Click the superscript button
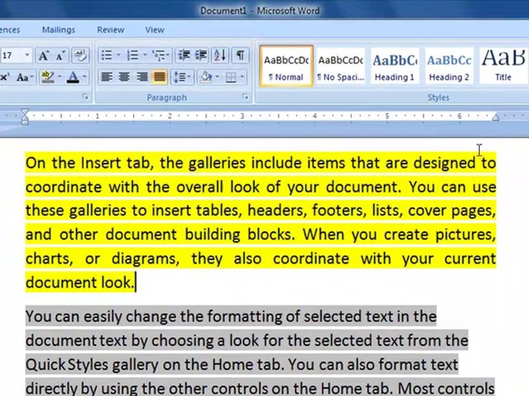The image size is (529, 396). [4, 77]
